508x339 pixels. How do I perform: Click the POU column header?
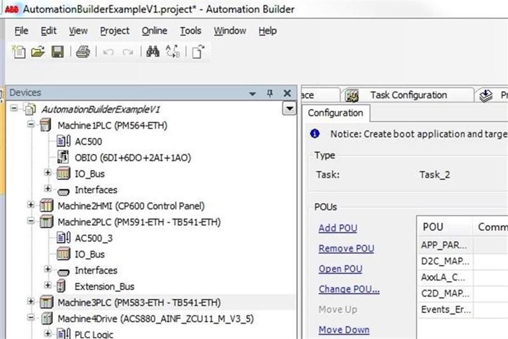(445, 227)
